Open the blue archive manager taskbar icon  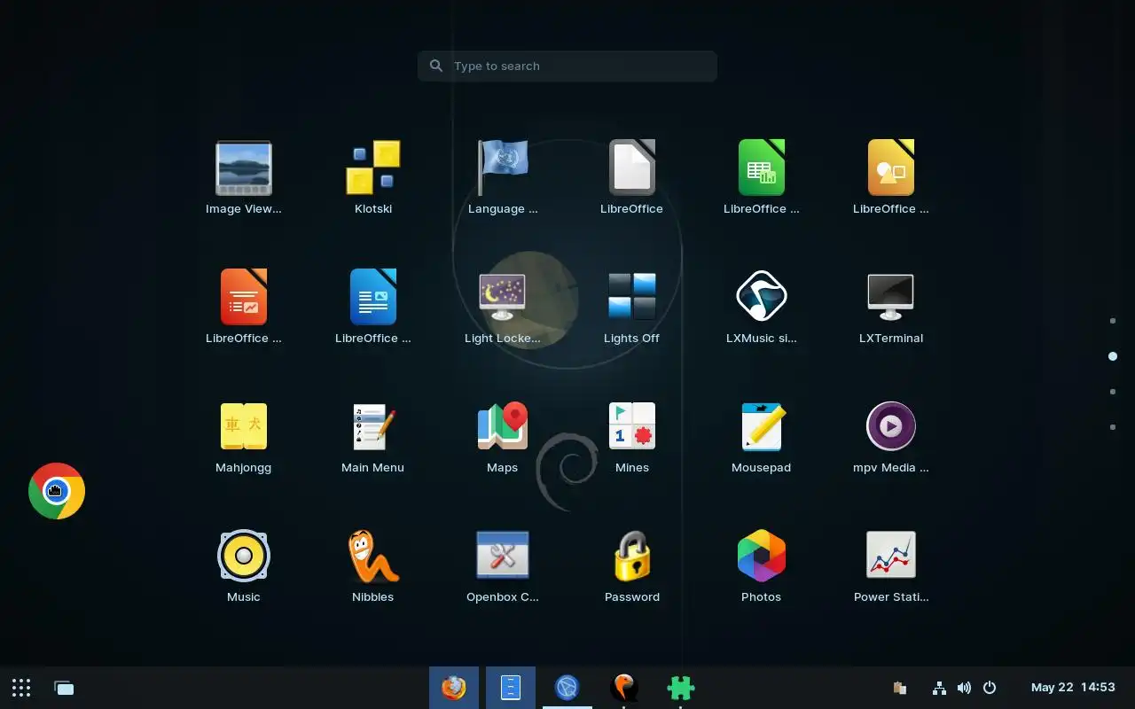511,688
